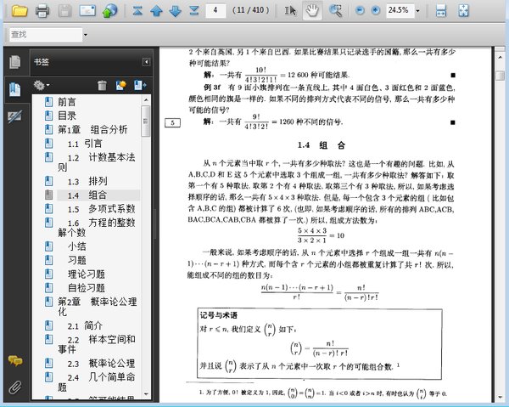Image resolution: width=509 pixels, height=407 pixels.
Task: Click the bookmarks list scroll-up arrow
Action: click(146, 99)
